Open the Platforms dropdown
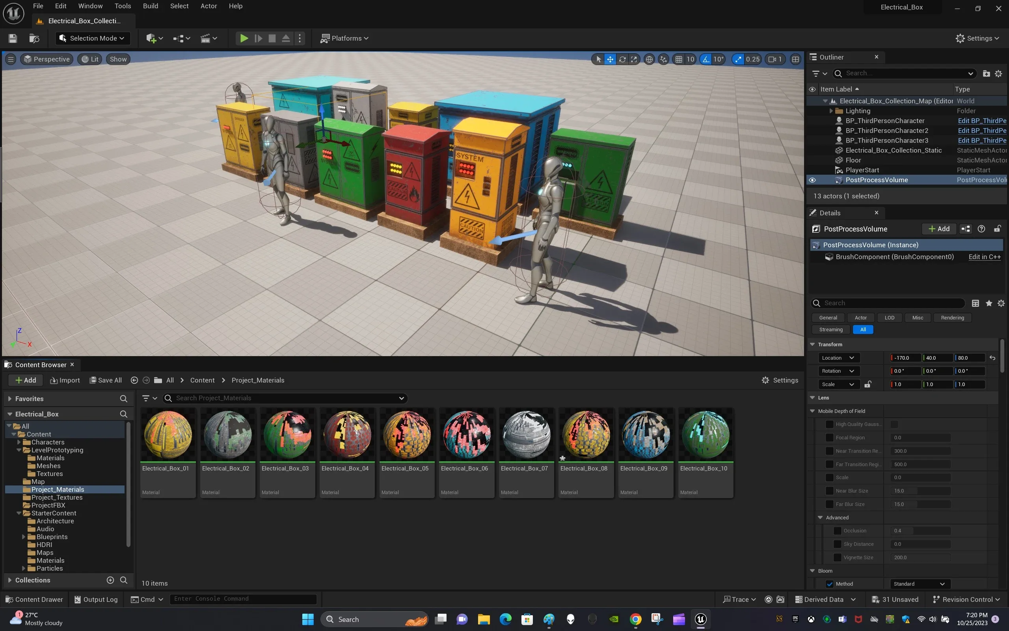The width and height of the screenshot is (1009, 631). click(344, 38)
